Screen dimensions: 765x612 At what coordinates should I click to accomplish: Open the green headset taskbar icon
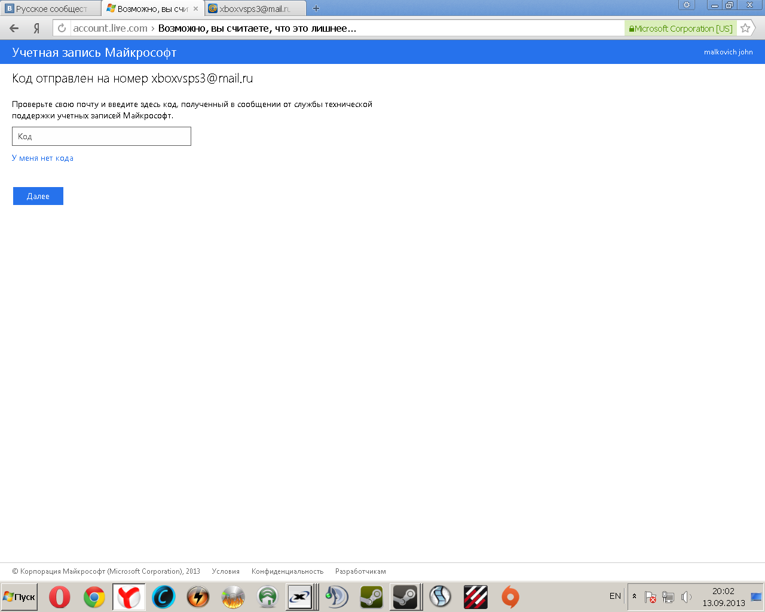268,596
